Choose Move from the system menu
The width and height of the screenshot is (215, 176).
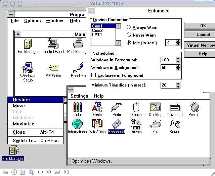click(x=36, y=106)
